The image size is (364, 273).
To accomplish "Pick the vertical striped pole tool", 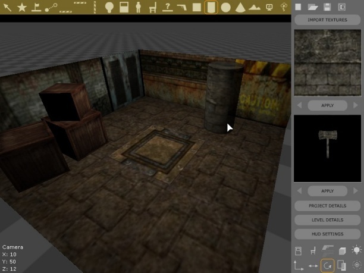I will [95, 7].
